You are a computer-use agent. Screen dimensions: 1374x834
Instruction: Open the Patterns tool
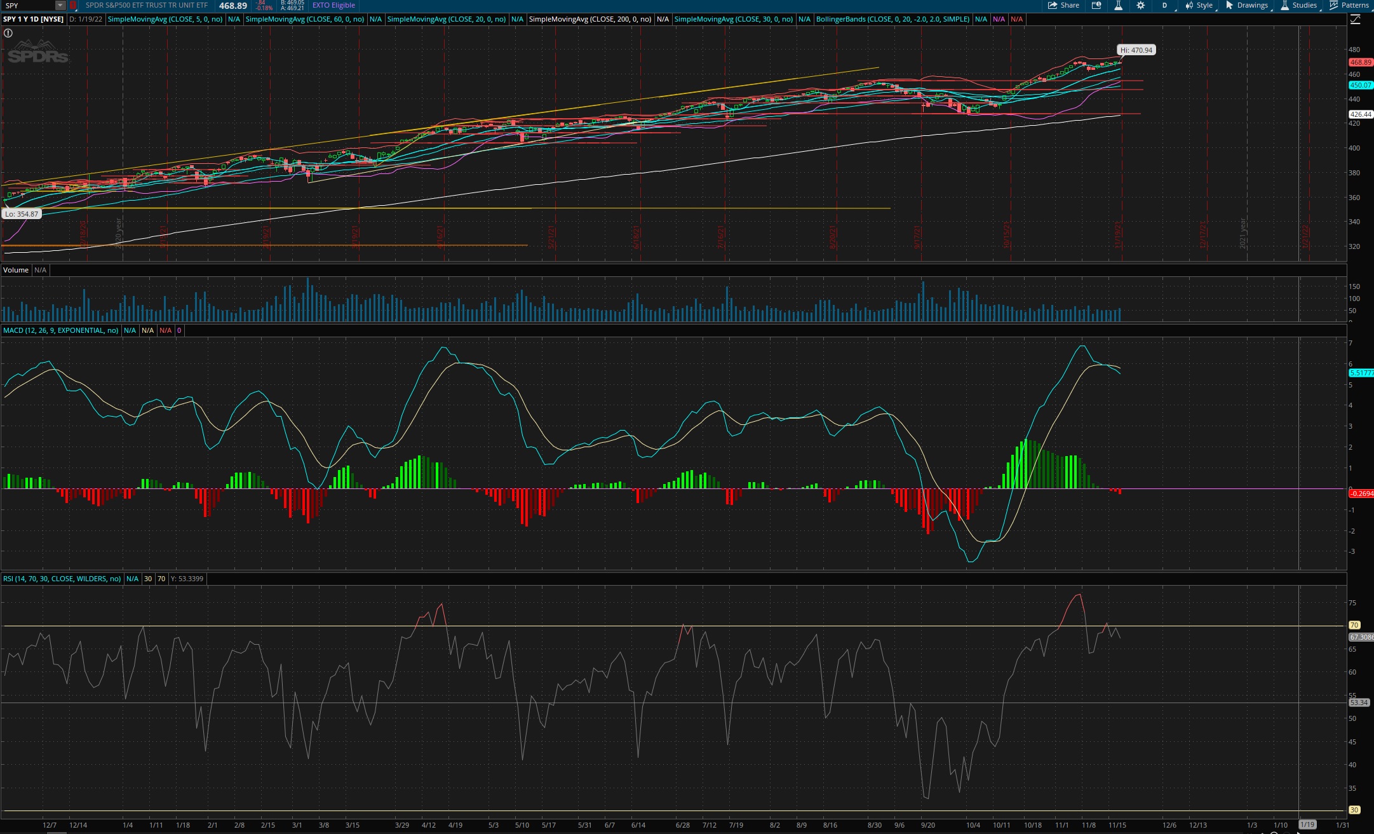(x=1349, y=5)
